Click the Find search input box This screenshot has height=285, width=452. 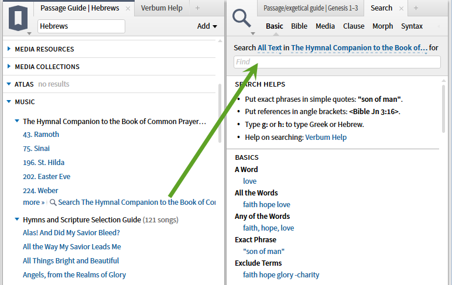pyautogui.click(x=337, y=62)
